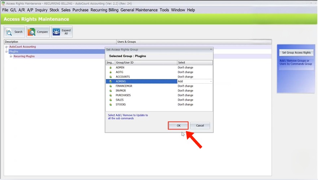Click the AutoCount app icon in title bar
The height and width of the screenshot is (180, 318).
[x=3, y=3]
